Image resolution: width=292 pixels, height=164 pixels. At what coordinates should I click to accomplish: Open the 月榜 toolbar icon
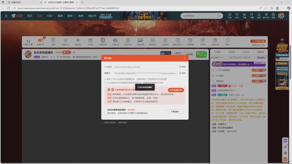[53, 42]
